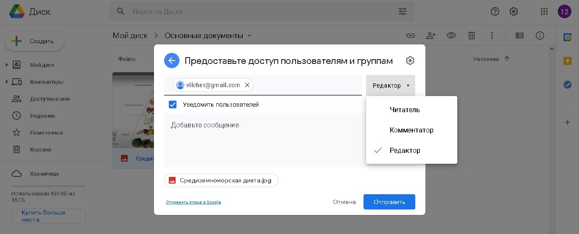
Task: Open search filter options icon
Action: pos(402,11)
